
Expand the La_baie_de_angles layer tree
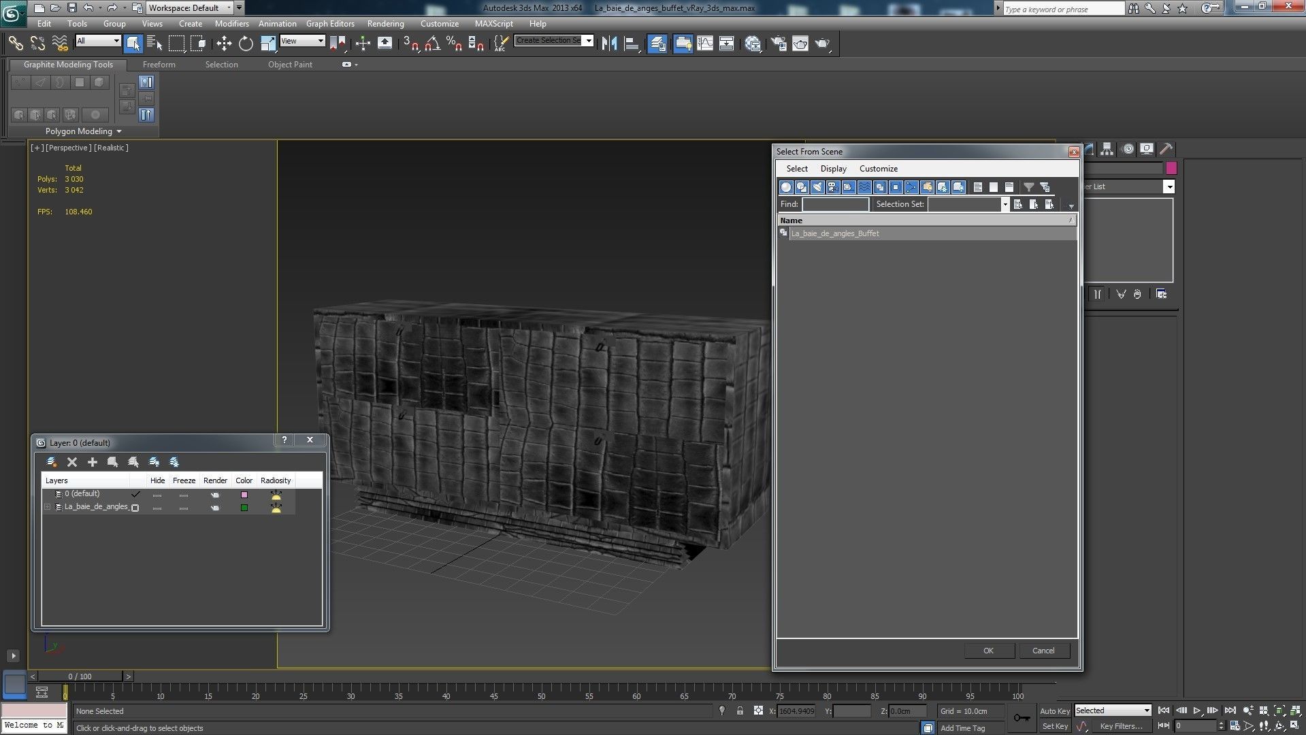[x=48, y=507]
